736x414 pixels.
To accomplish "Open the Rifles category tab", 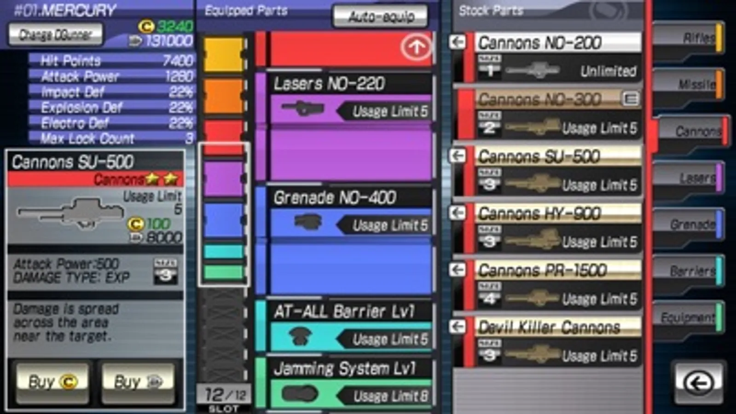I will 689,38.
